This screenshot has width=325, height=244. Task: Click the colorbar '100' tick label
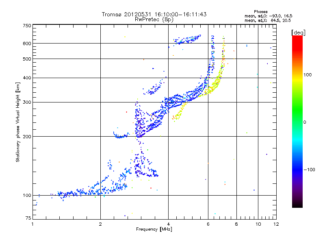click(x=308, y=75)
